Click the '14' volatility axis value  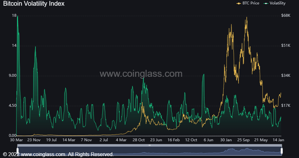[x=14, y=46]
